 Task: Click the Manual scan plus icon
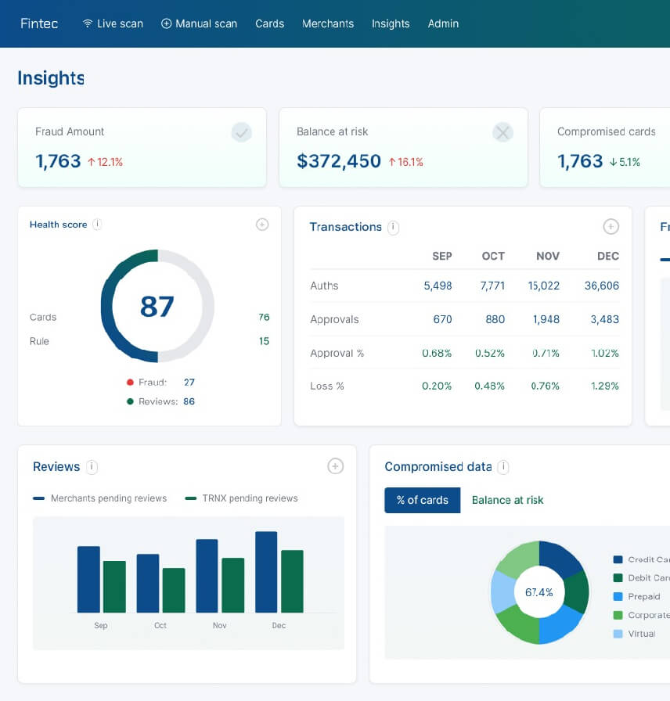167,23
